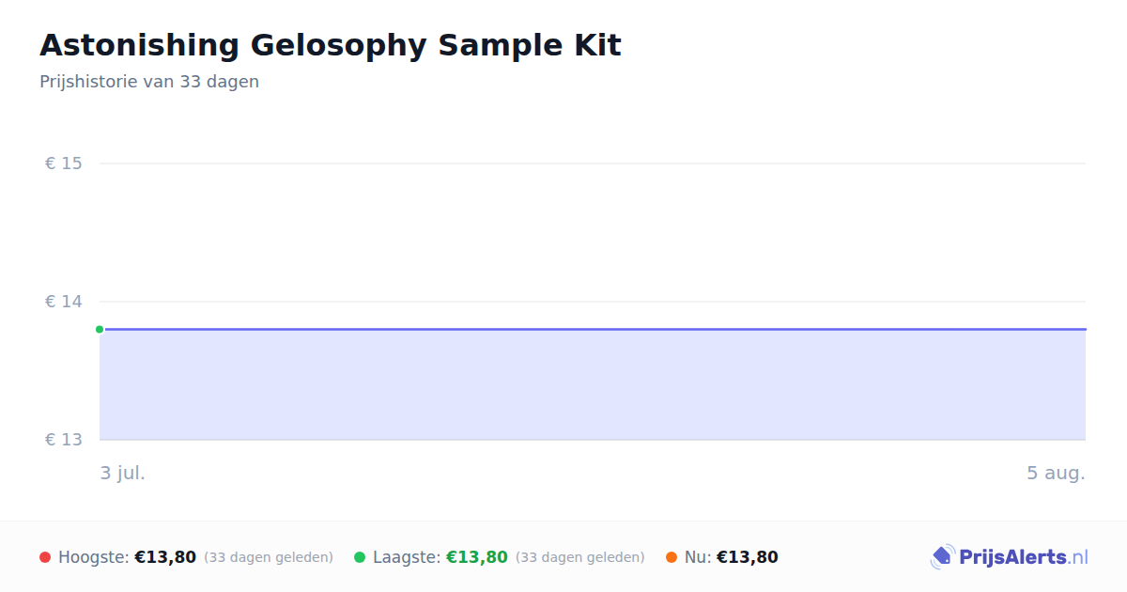Click the green lowest-price marker on the chart
The width and height of the screenshot is (1127, 592).
100,329
